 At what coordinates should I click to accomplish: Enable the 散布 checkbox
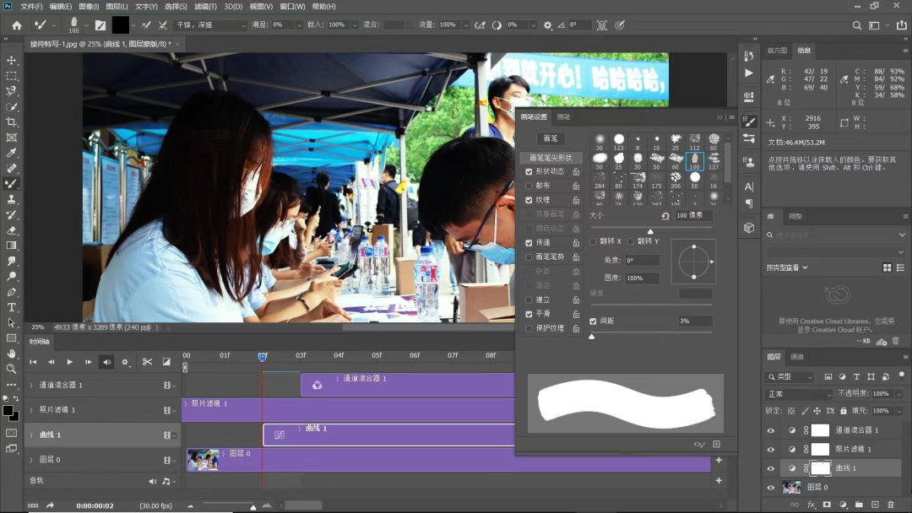[529, 186]
